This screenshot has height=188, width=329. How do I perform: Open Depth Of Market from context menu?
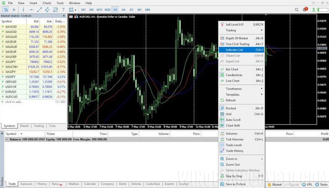point(242,38)
